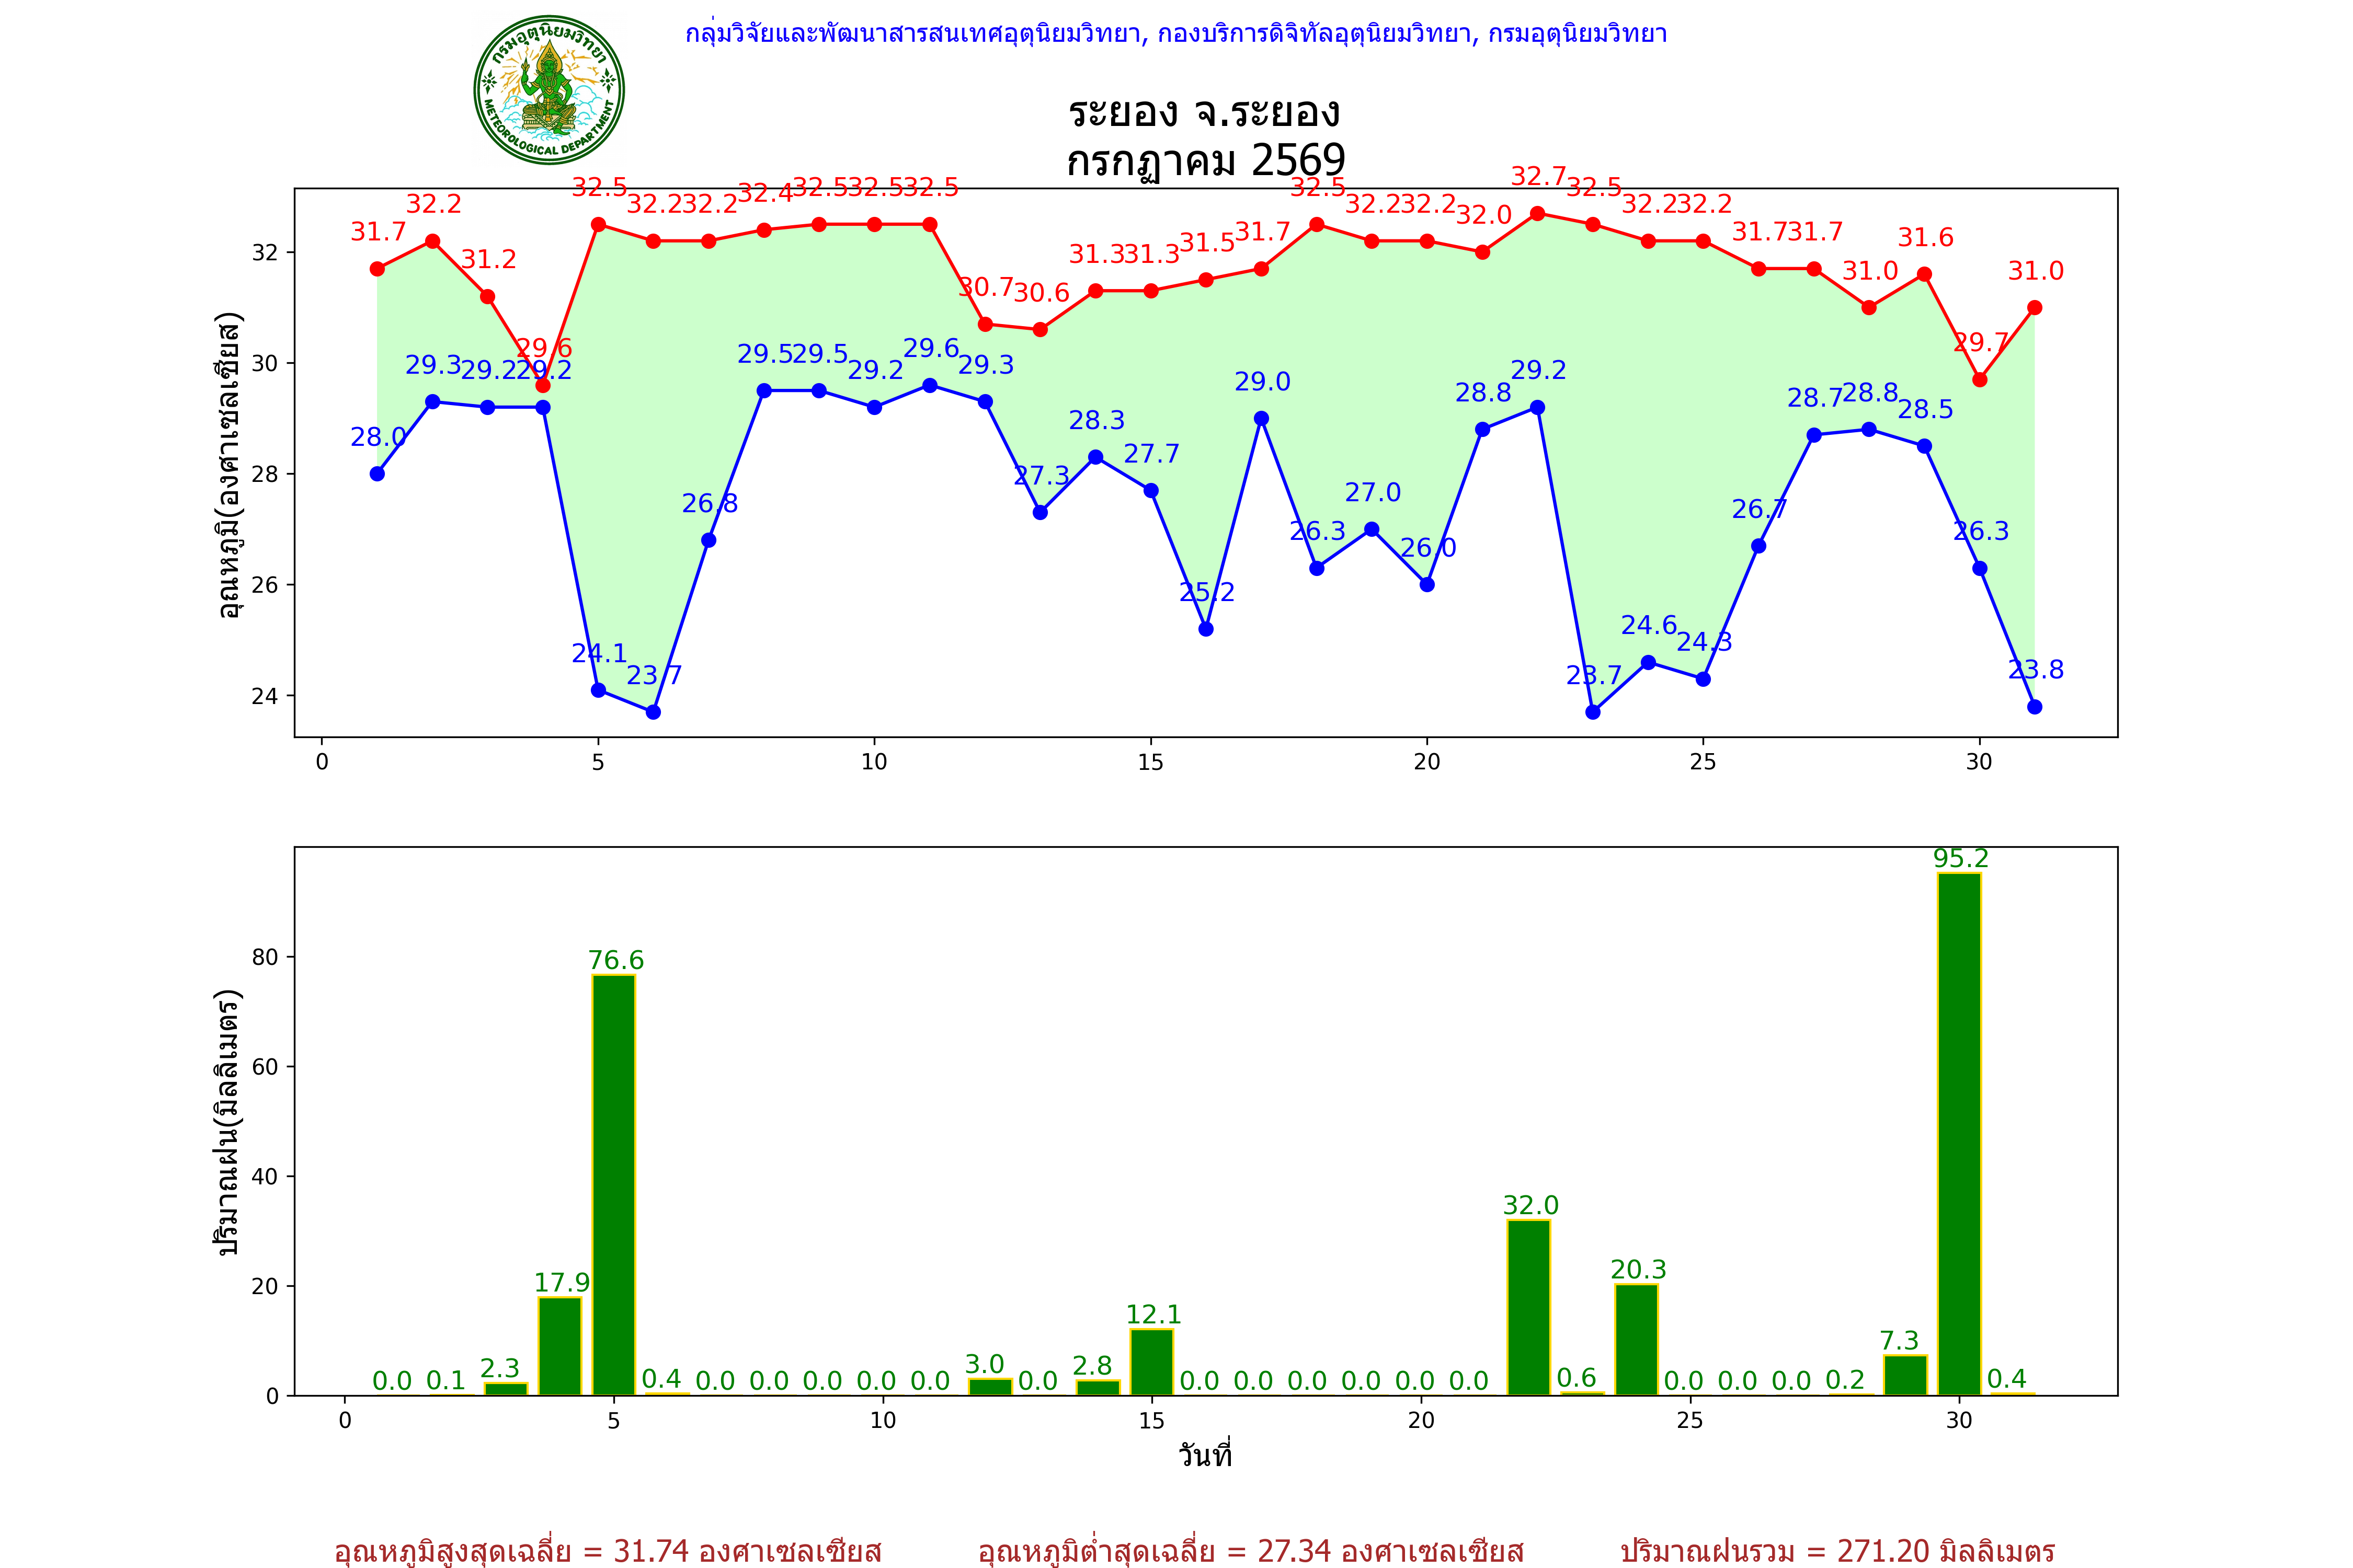Click the red maximum temperature label '31.6'
The width and height of the screenshot is (2353, 1568).
pyautogui.click(x=1925, y=237)
